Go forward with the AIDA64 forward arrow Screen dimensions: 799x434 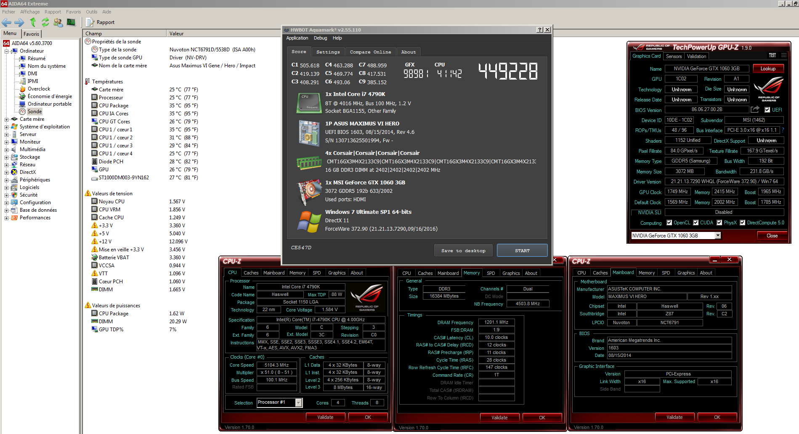(x=19, y=22)
